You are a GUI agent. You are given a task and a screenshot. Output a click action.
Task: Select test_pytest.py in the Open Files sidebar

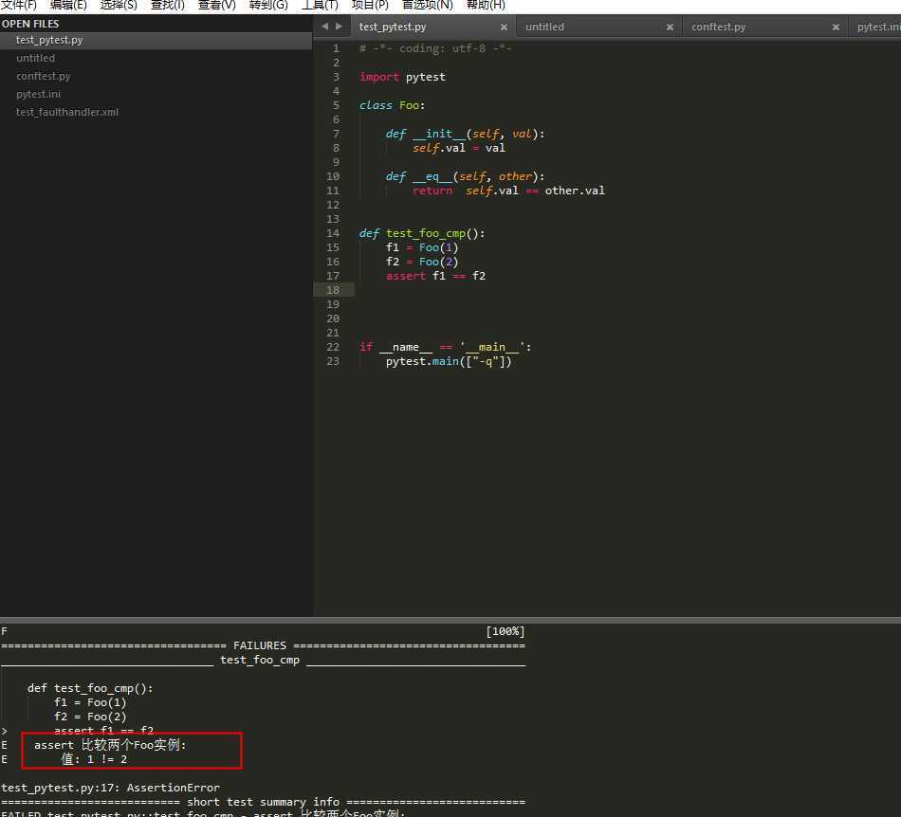(x=156, y=40)
